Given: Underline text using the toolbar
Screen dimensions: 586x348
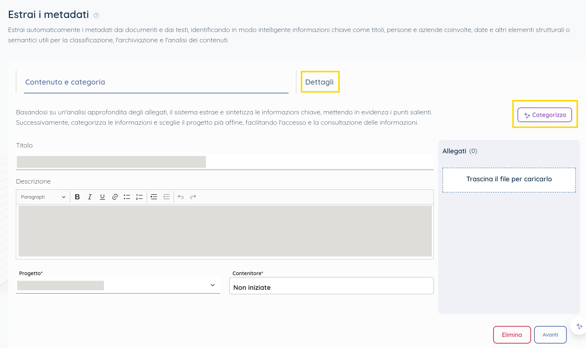Looking at the screenshot, I should 102,197.
